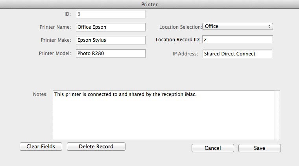The height and width of the screenshot is (166, 299).
Task: Click the "Printer Name:" label
Action: coord(55,27)
